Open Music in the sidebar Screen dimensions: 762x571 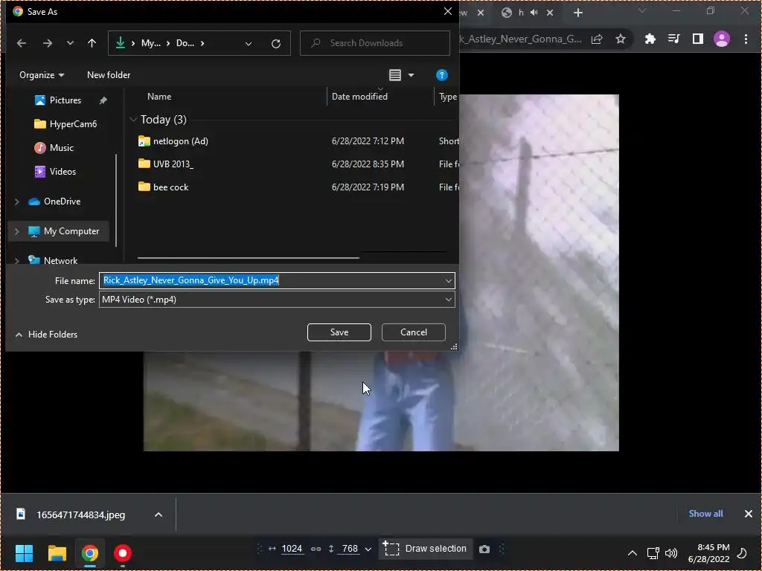tap(54, 148)
